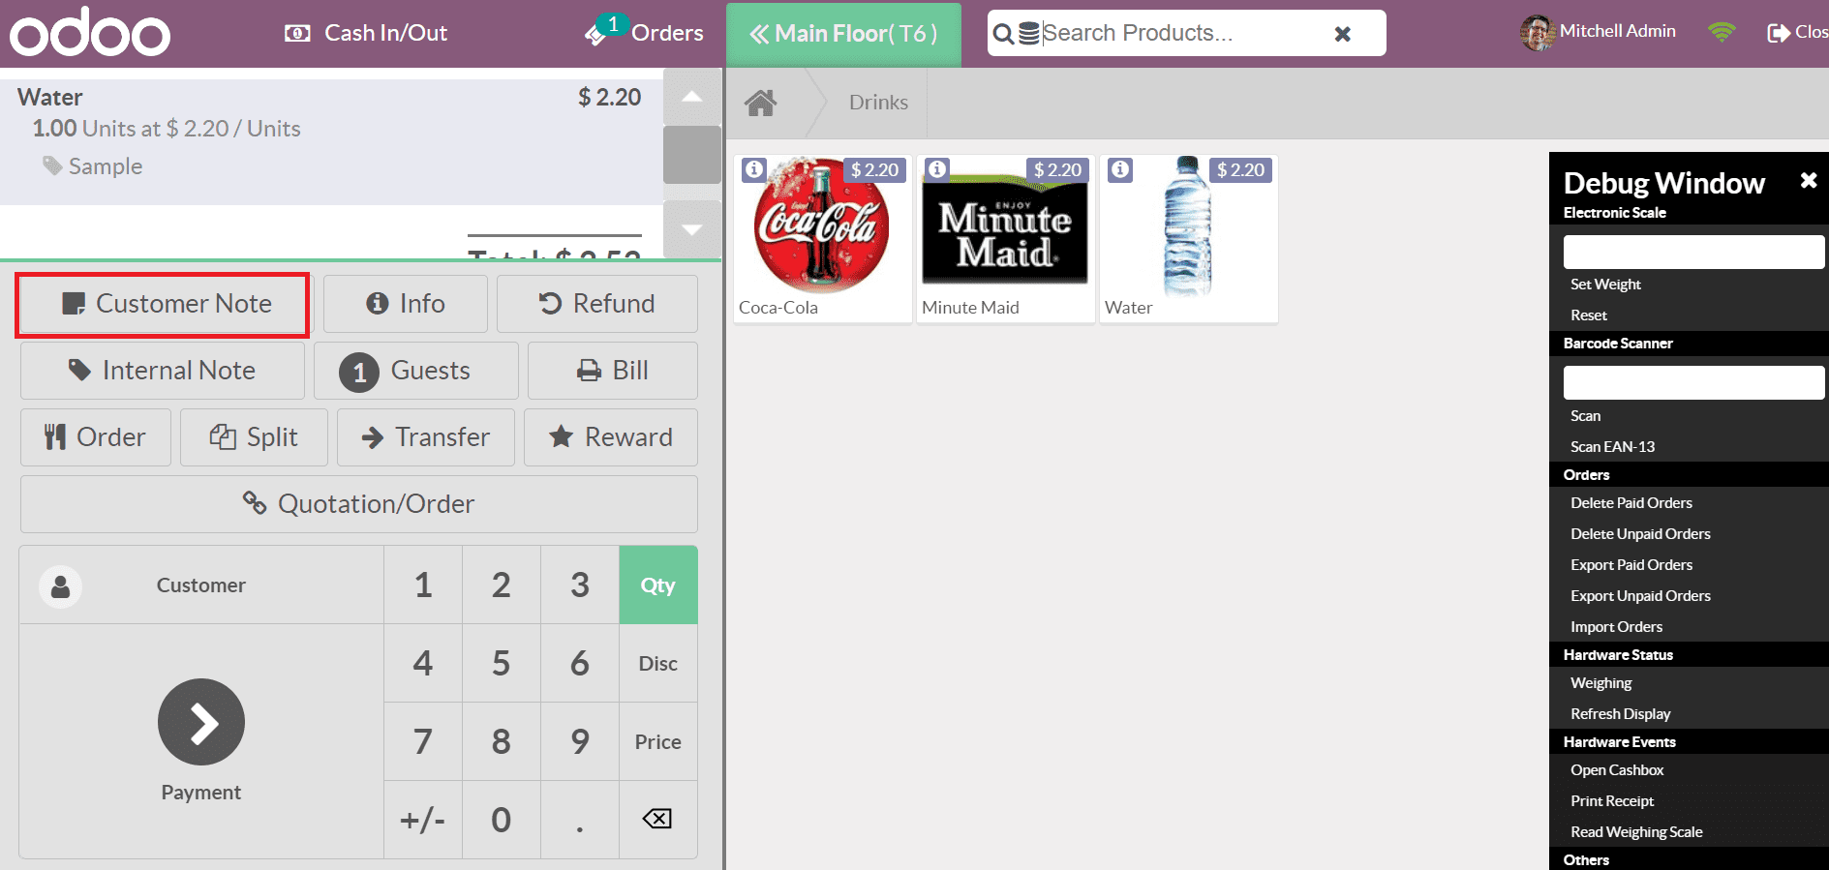Click Open Cashbox event
Image resolution: width=1829 pixels, height=870 pixels.
1617,770
